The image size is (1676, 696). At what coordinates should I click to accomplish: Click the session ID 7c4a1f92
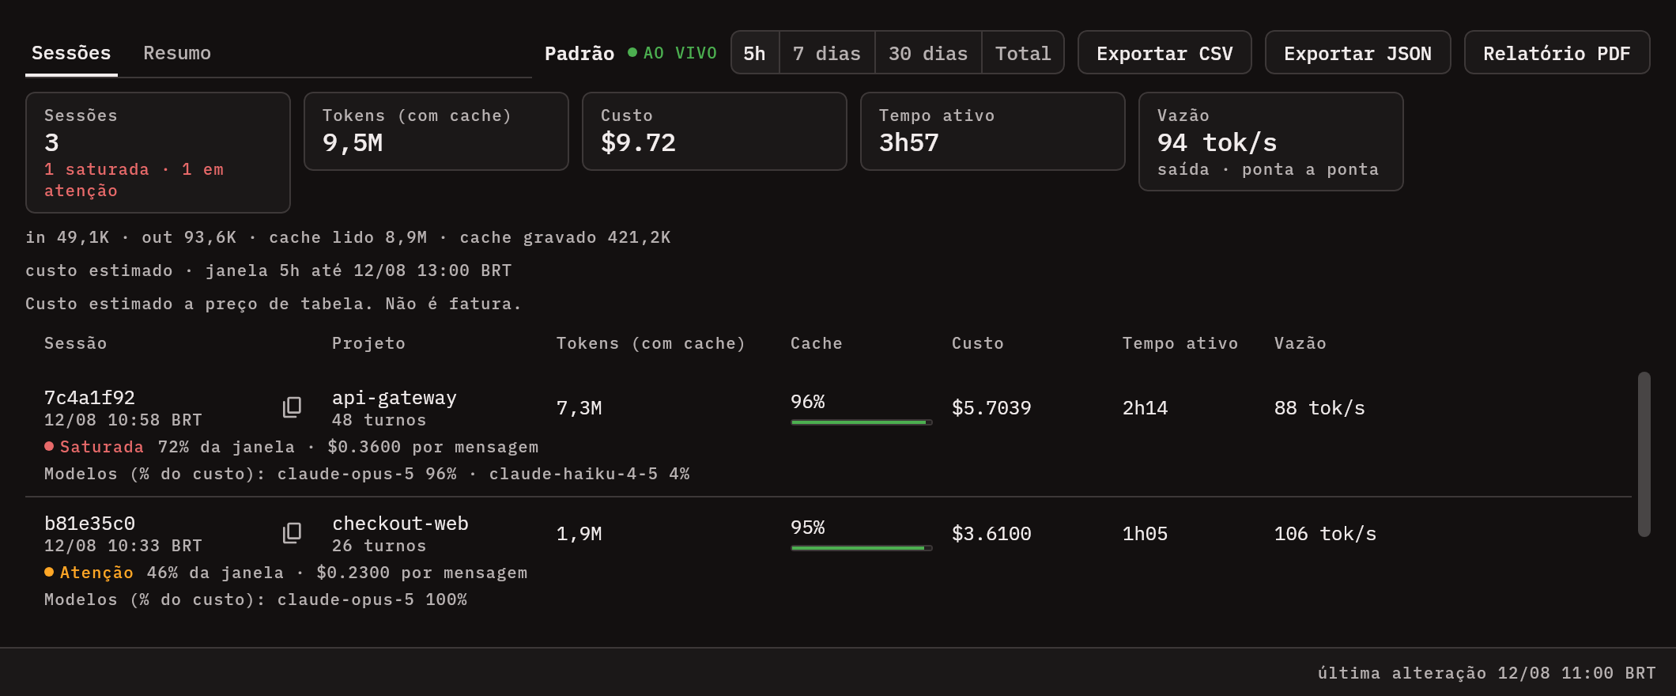coord(89,398)
